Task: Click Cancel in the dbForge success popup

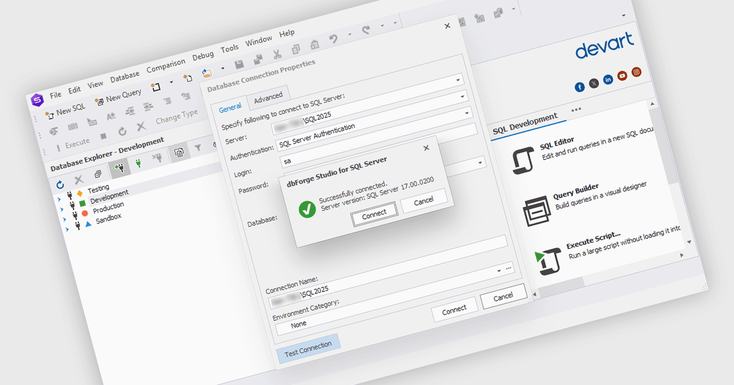Action: click(x=424, y=200)
